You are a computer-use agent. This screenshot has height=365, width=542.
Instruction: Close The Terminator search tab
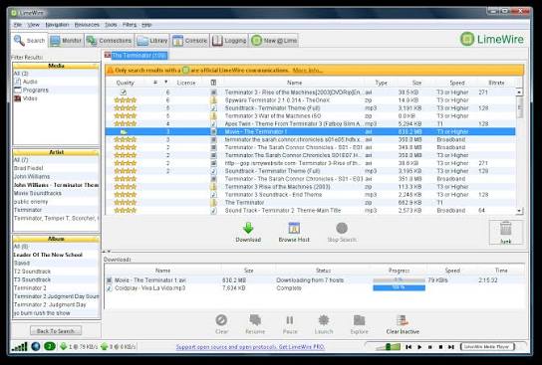click(x=108, y=56)
